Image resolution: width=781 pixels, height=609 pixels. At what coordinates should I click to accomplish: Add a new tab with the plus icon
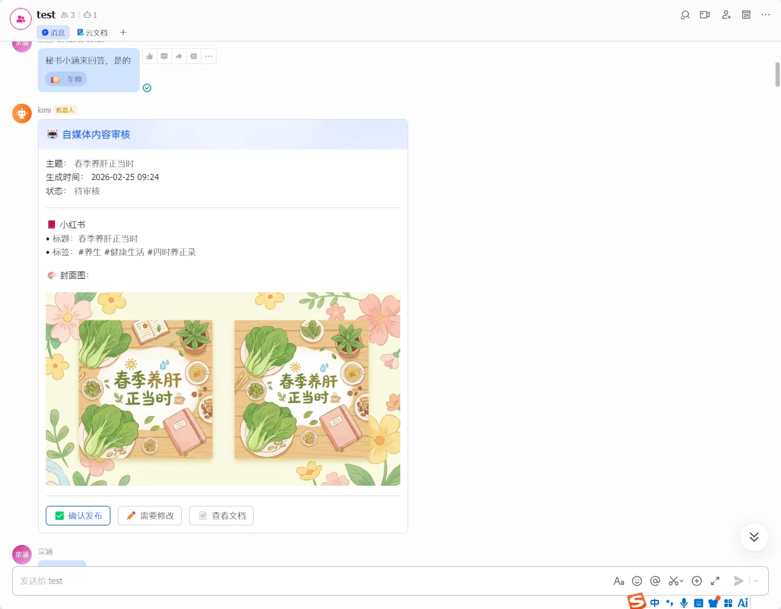123,32
